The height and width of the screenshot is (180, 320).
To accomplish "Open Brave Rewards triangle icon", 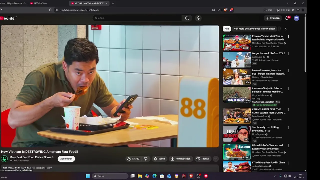I will [x=231, y=10].
